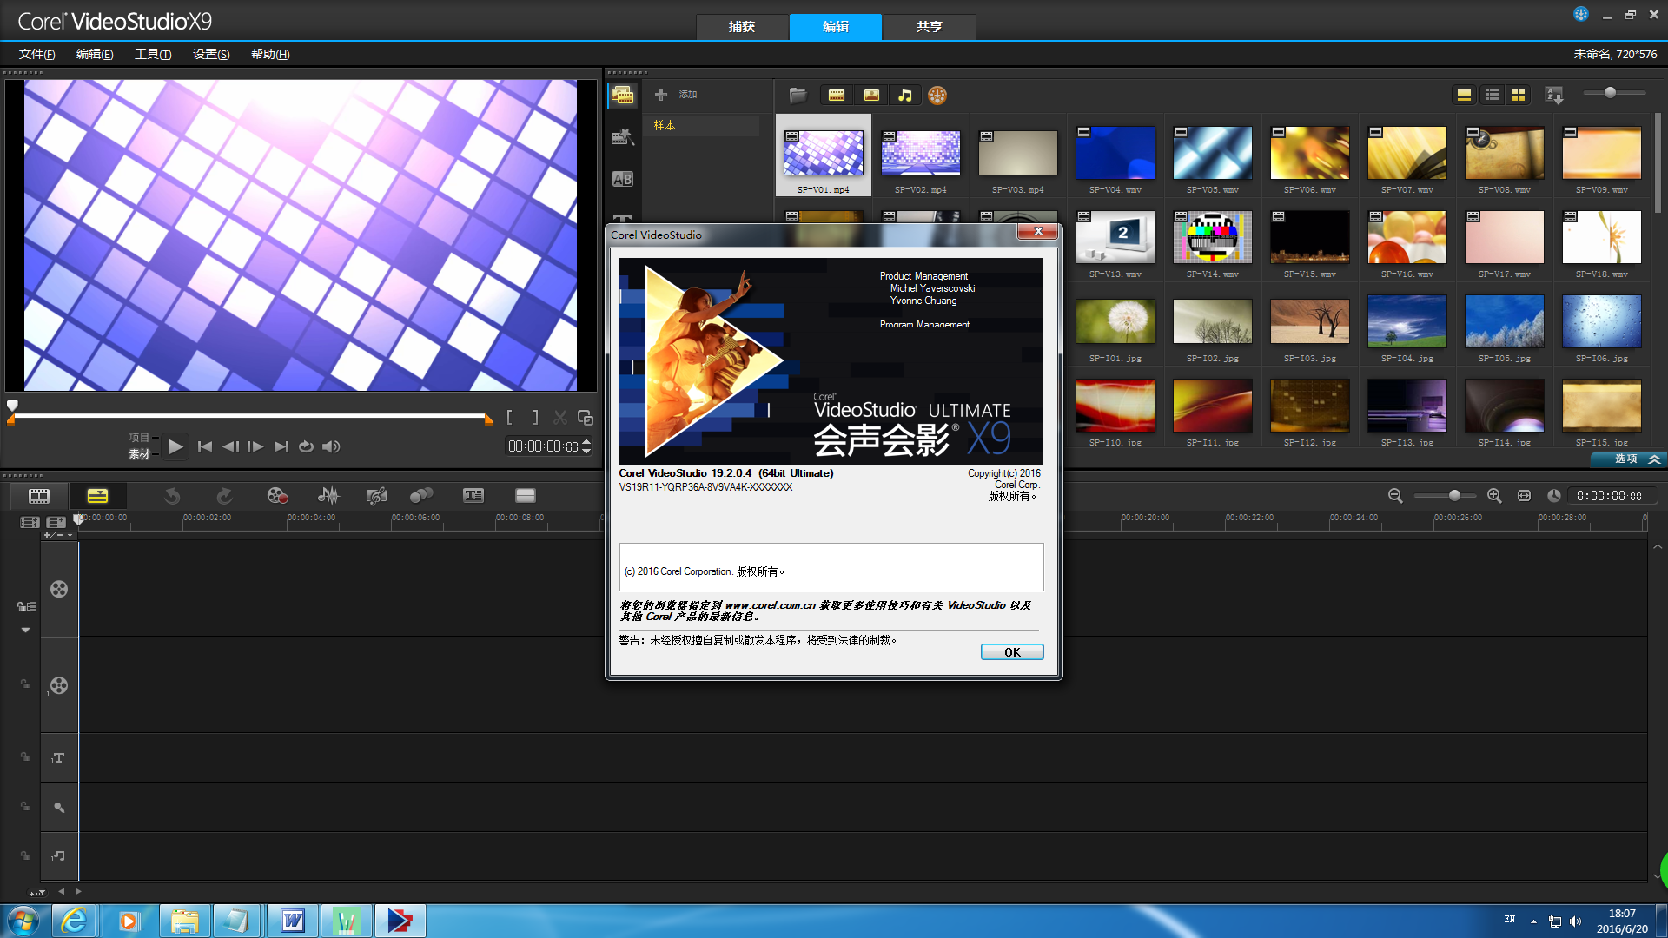
Task: Open the Multi-Camera Editor grid icon
Action: [526, 496]
